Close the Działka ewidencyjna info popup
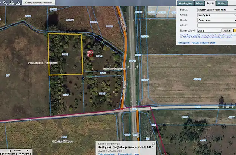 coord(153,144)
